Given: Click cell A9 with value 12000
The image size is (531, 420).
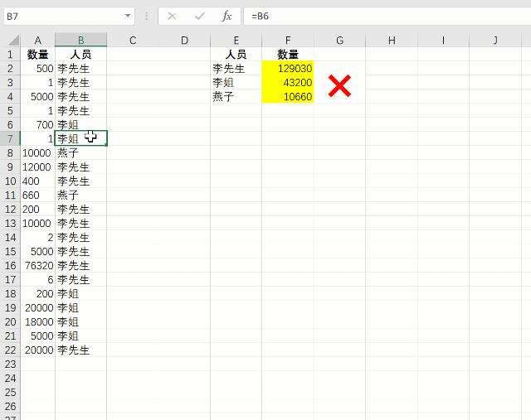Looking at the screenshot, I should [38, 167].
